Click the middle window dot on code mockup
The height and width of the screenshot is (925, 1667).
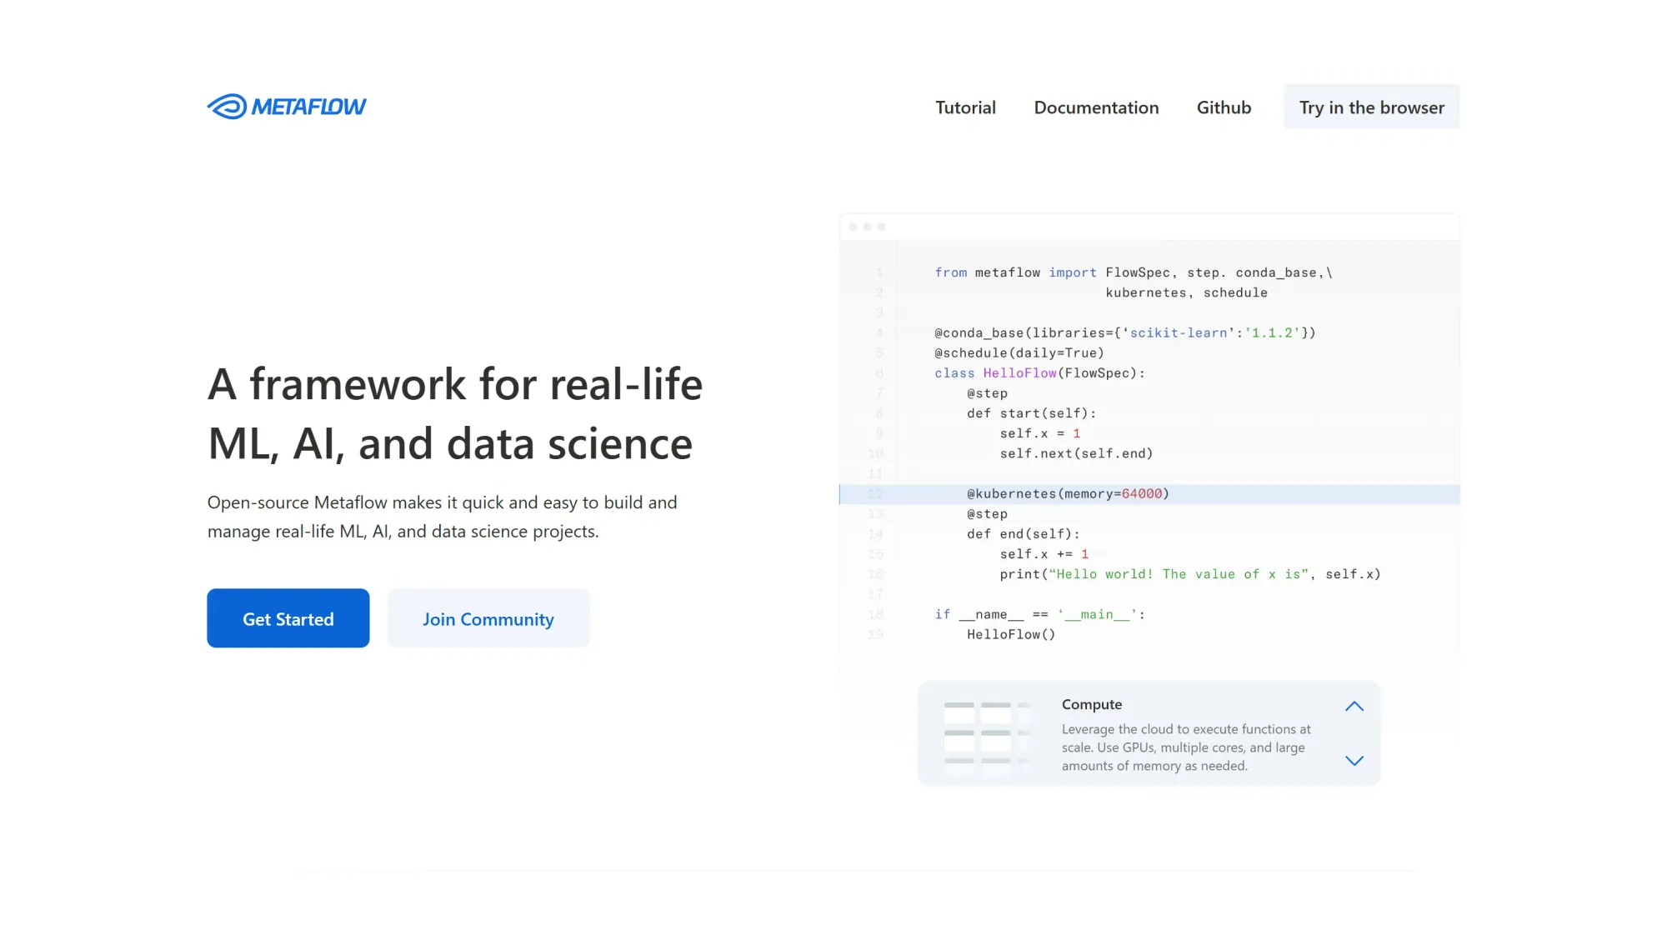[x=867, y=226]
